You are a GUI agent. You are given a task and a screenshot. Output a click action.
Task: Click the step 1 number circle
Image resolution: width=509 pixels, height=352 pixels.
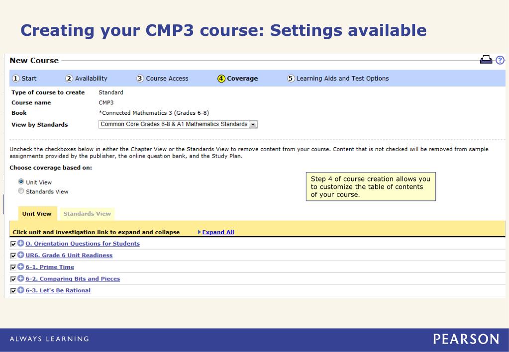tap(15, 79)
